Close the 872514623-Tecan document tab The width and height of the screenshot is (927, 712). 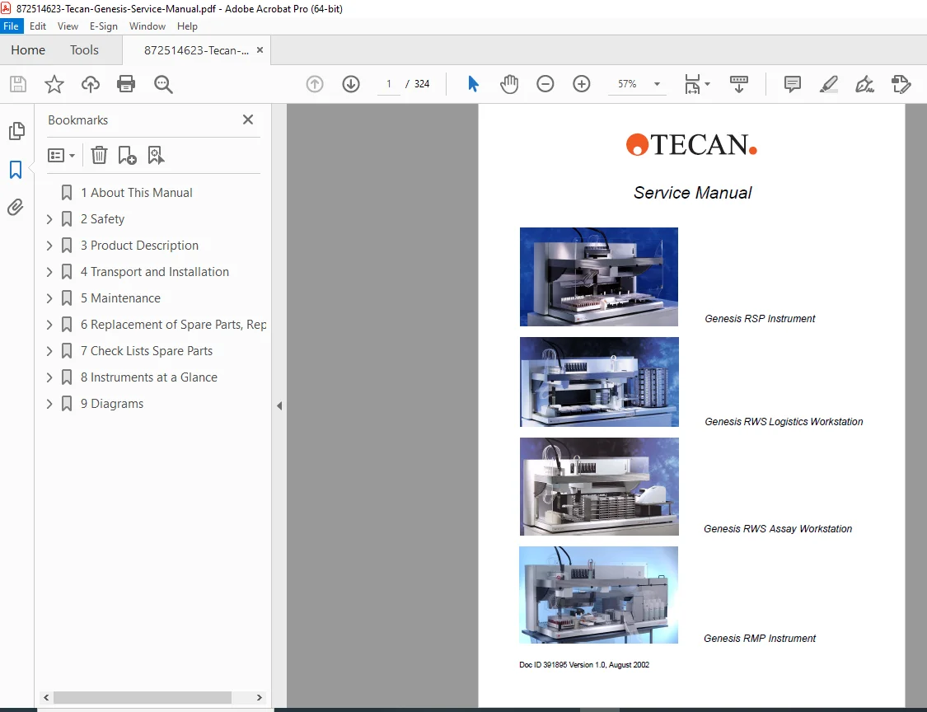(260, 50)
